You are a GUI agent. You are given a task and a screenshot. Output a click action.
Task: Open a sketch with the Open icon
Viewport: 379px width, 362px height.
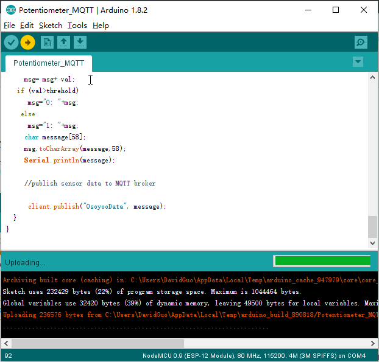(x=63, y=43)
